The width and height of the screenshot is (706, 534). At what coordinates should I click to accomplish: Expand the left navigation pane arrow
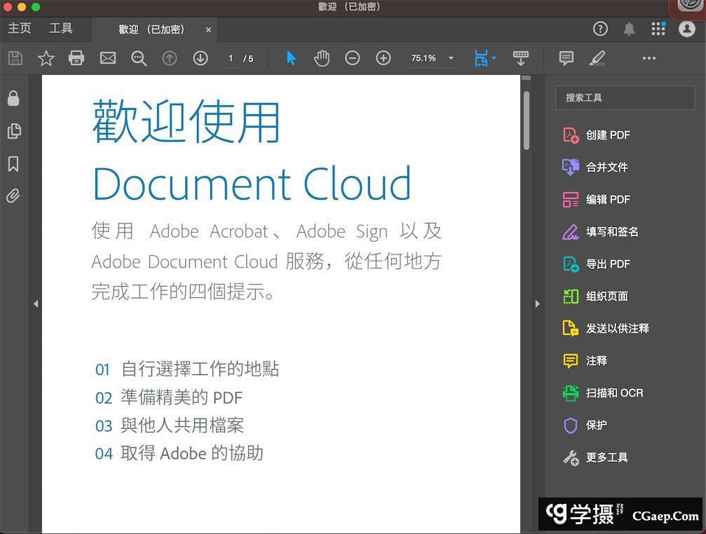coord(36,304)
